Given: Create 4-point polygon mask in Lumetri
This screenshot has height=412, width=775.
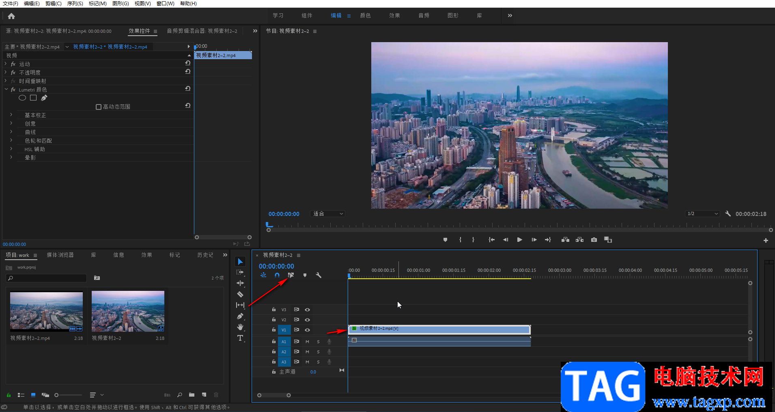Looking at the screenshot, I should pos(33,98).
